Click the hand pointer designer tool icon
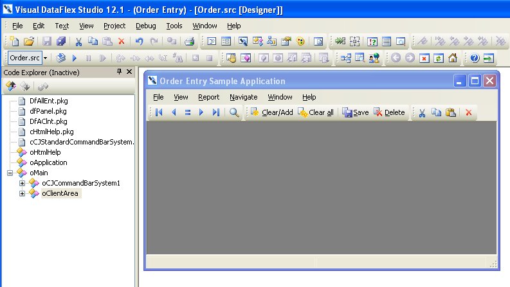 point(232,58)
